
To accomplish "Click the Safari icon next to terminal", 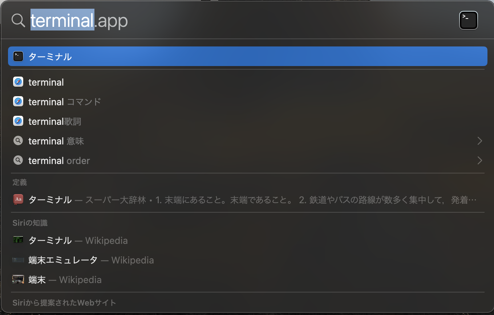I will pos(18,82).
